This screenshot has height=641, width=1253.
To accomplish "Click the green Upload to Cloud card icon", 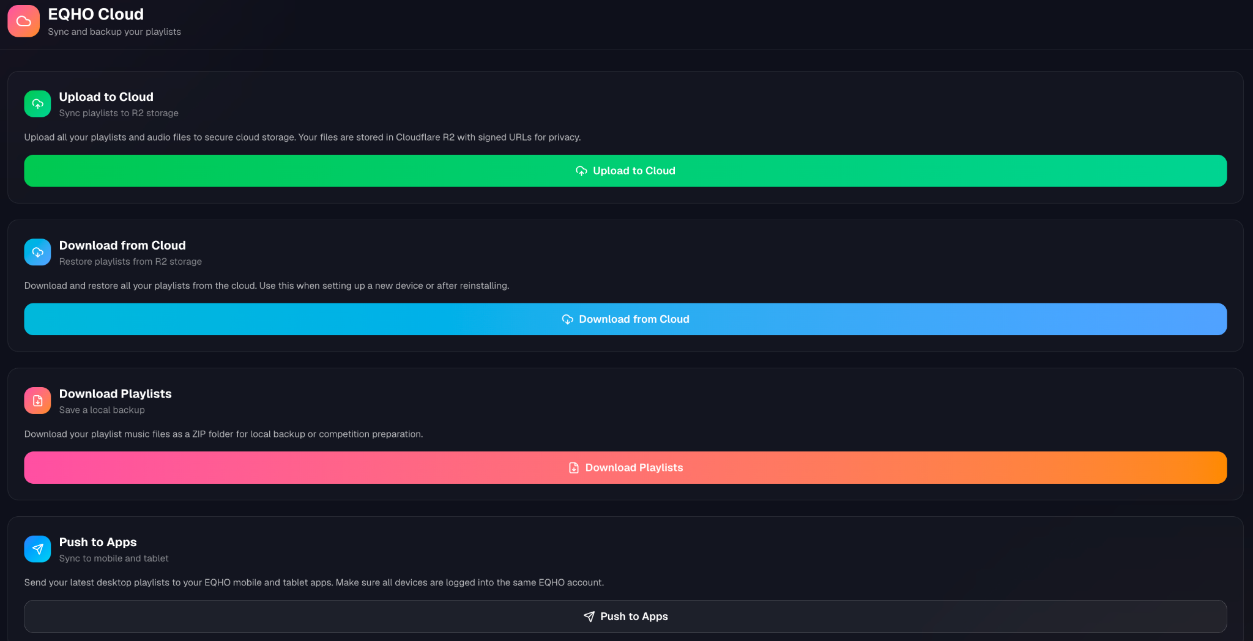I will coord(37,104).
